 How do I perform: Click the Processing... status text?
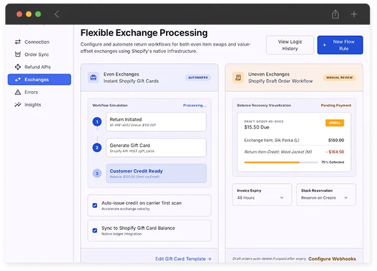195,106
